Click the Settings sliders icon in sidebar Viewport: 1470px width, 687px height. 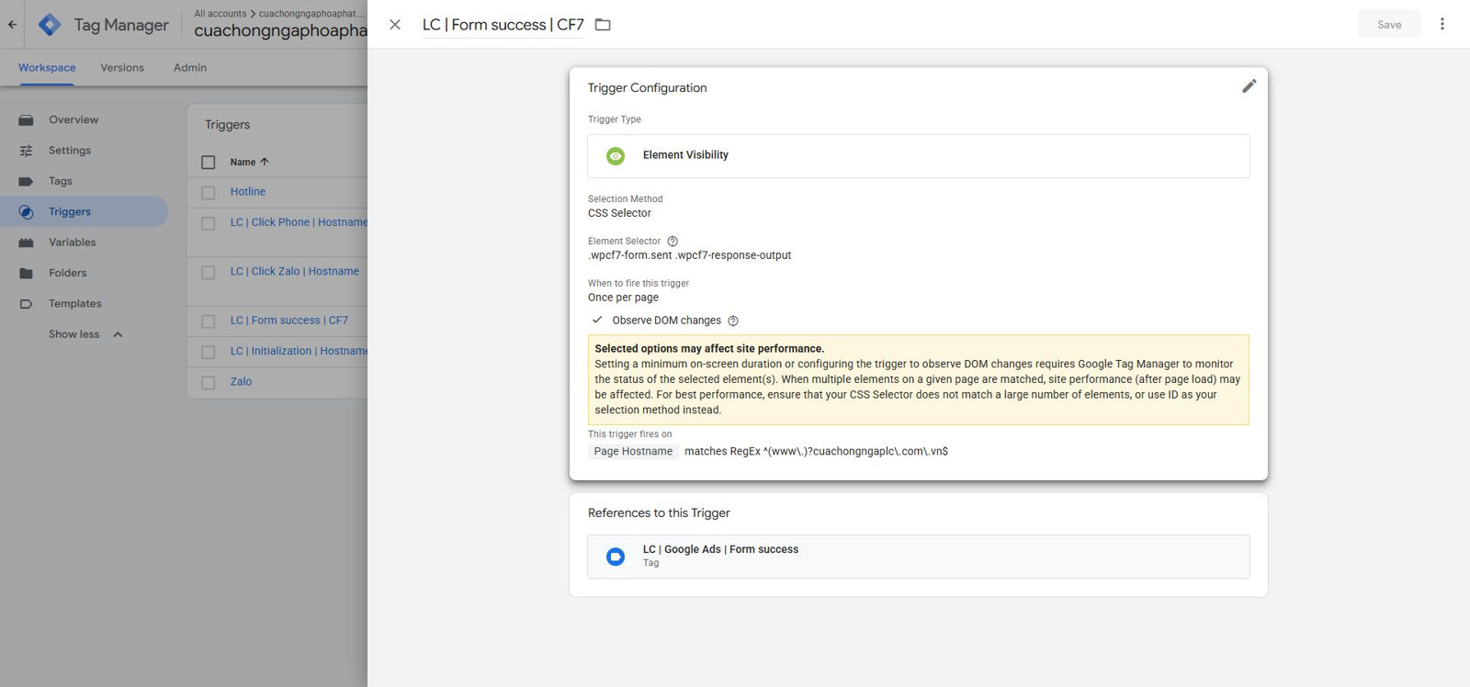point(26,151)
